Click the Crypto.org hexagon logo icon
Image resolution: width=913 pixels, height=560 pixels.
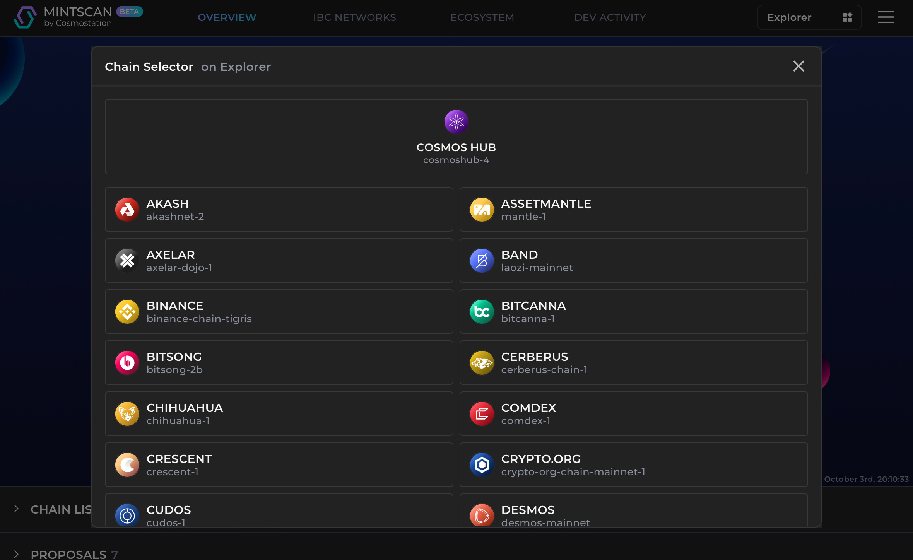point(482,465)
